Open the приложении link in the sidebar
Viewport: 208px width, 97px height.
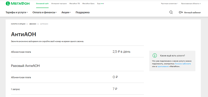pyautogui.click(x=163, y=67)
